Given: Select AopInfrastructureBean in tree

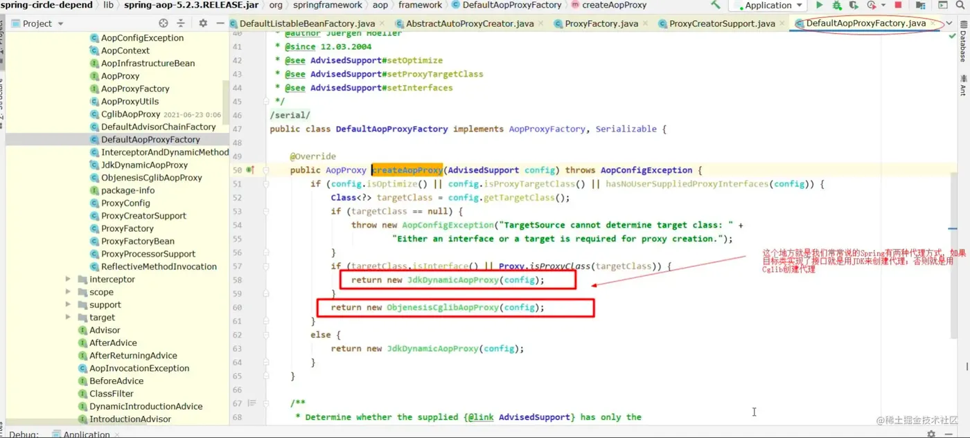Looking at the screenshot, I should [x=148, y=63].
